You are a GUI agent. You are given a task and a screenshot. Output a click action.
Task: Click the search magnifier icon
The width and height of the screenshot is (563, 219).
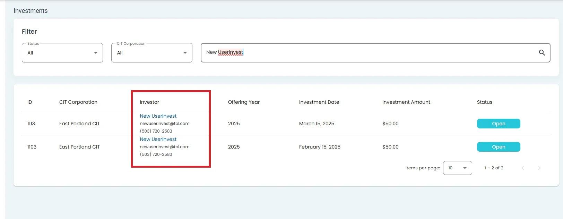click(542, 53)
